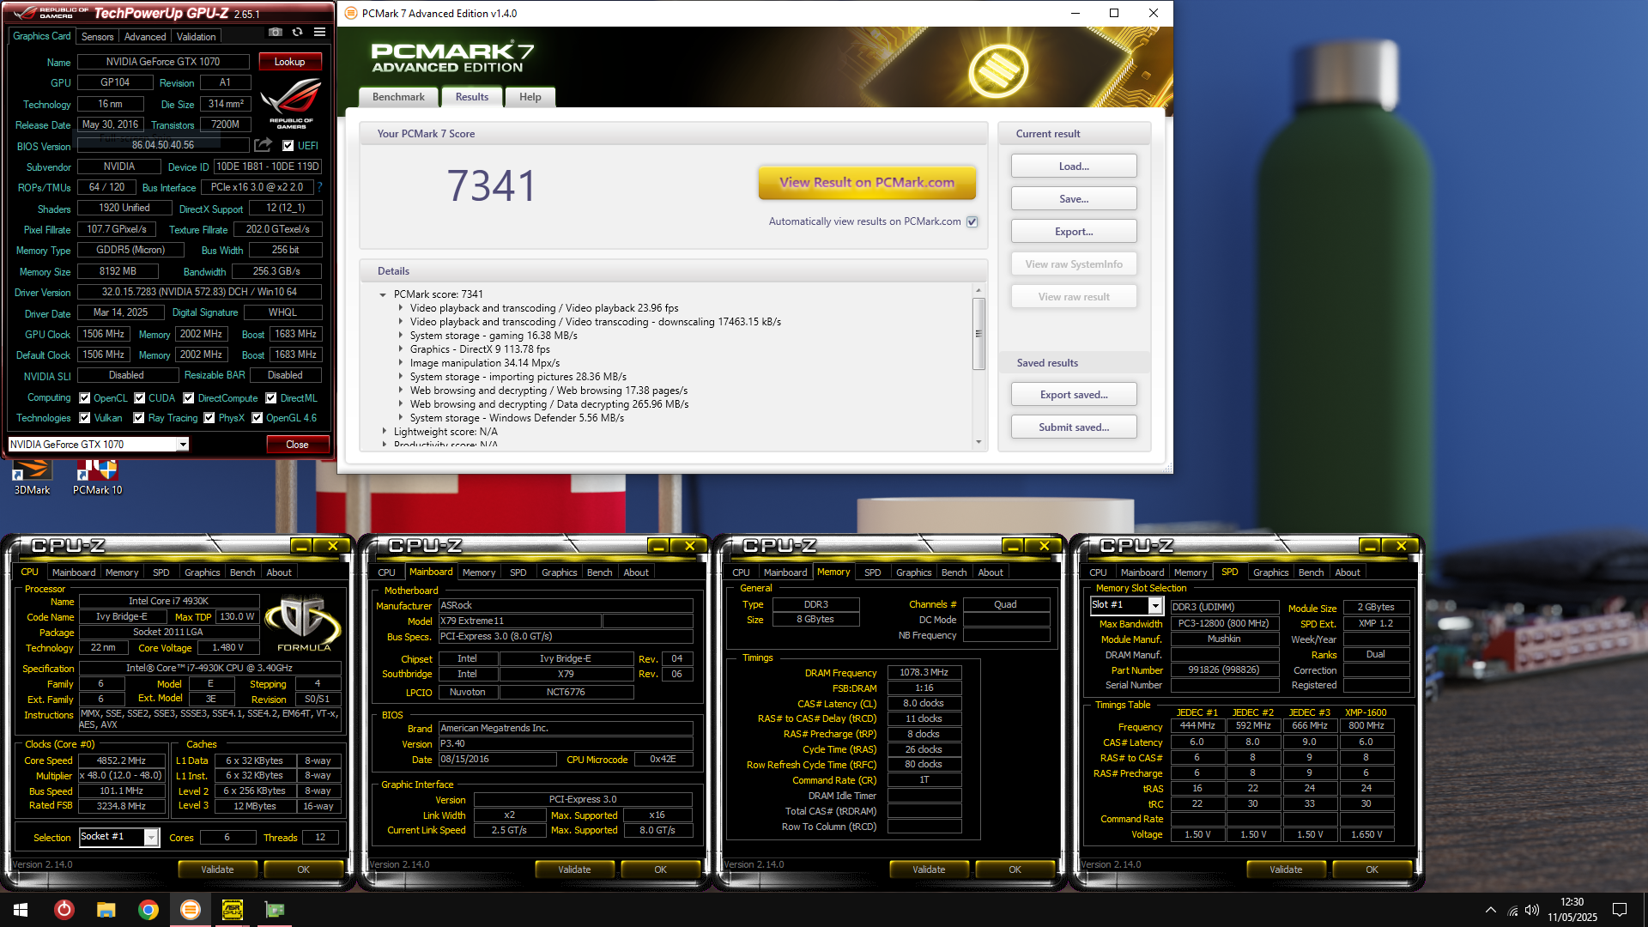The width and height of the screenshot is (1648, 927).
Task: Minimize the CPU-Z CPU tab window
Action: [301, 546]
